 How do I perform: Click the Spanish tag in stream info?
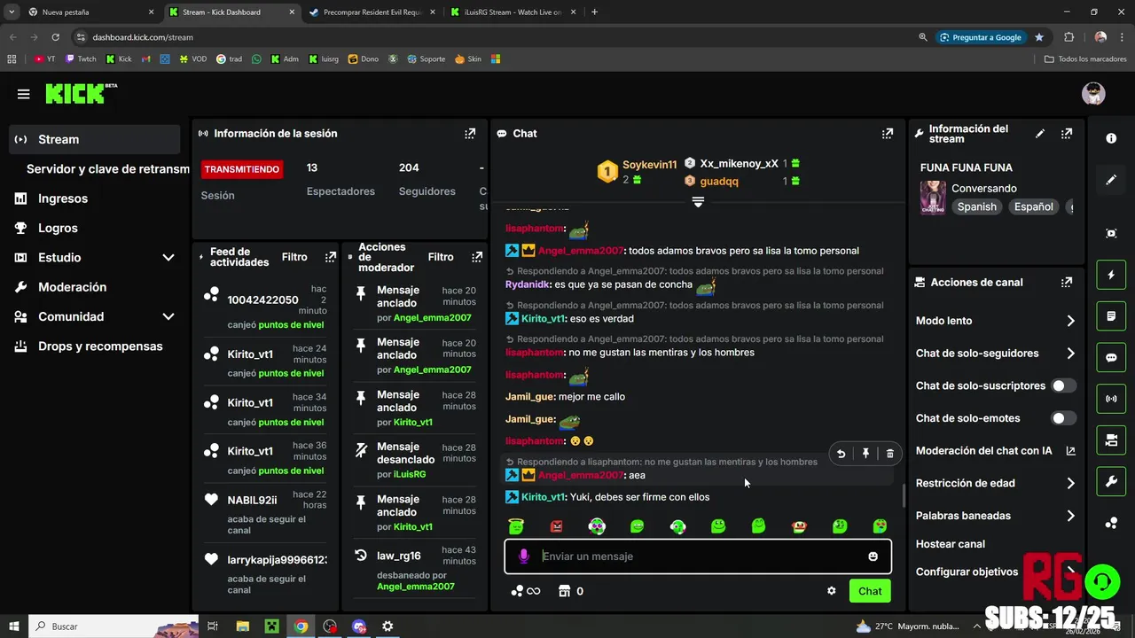coord(977,207)
